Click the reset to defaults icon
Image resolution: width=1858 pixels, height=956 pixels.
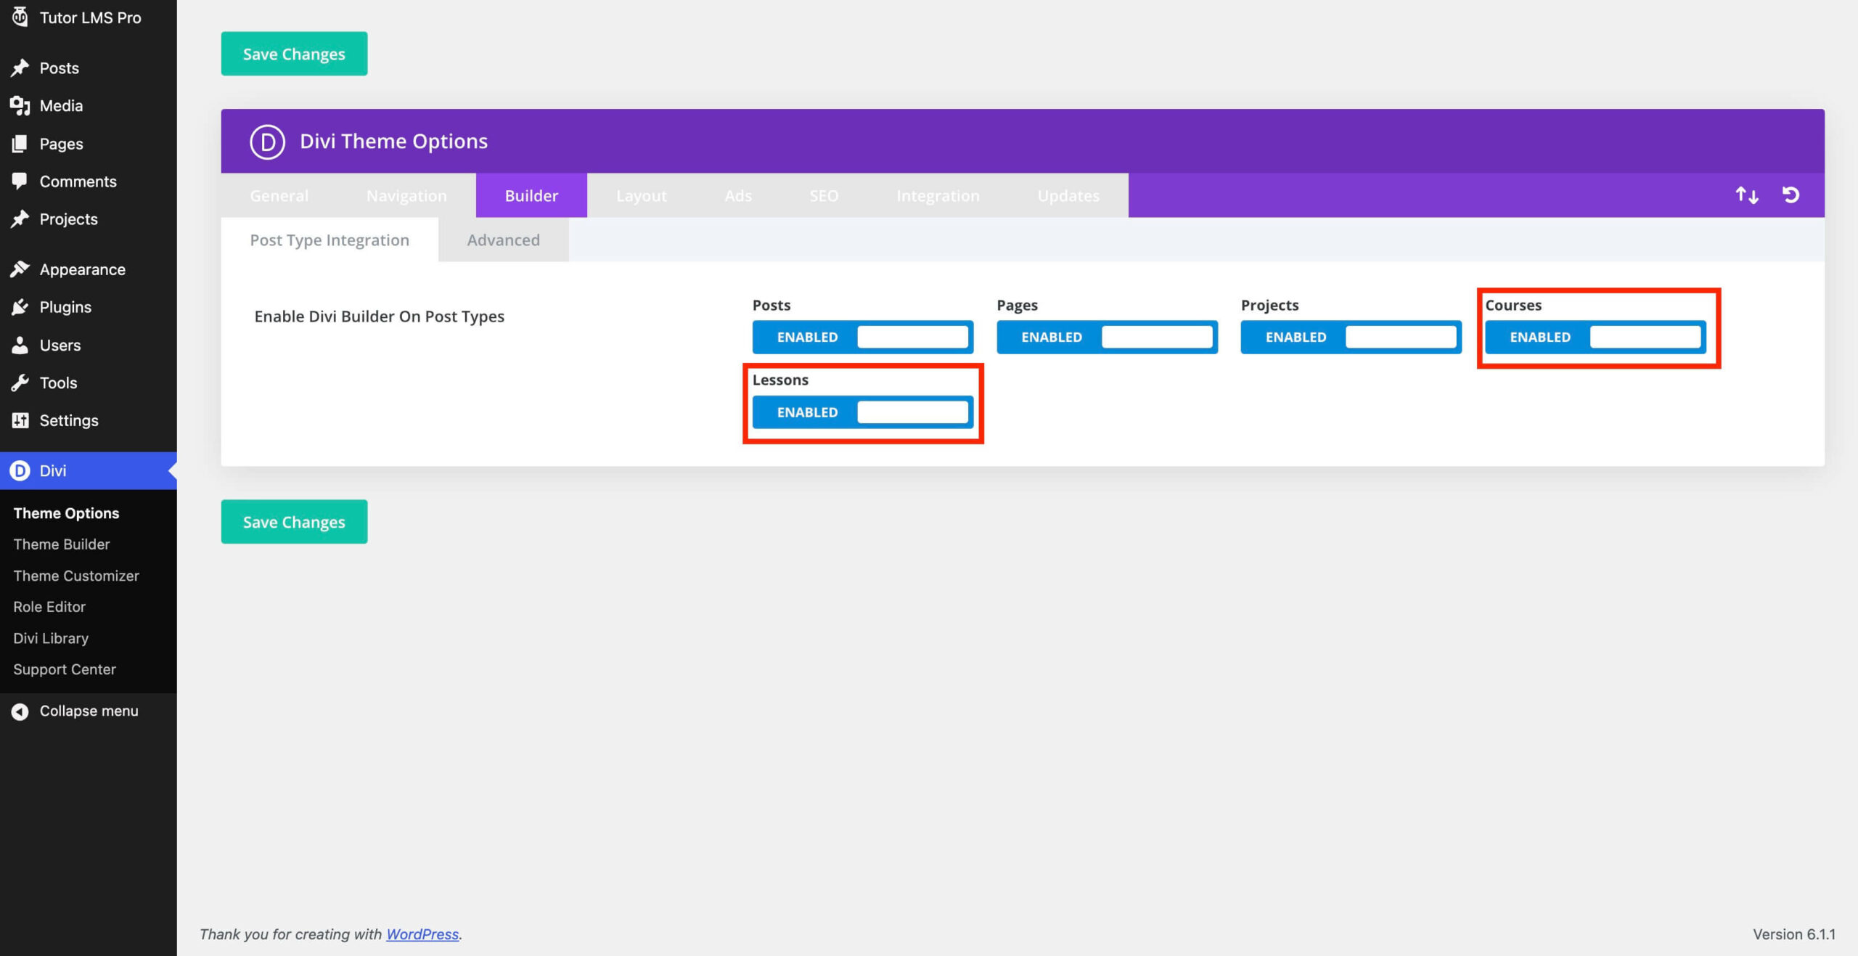click(x=1791, y=195)
